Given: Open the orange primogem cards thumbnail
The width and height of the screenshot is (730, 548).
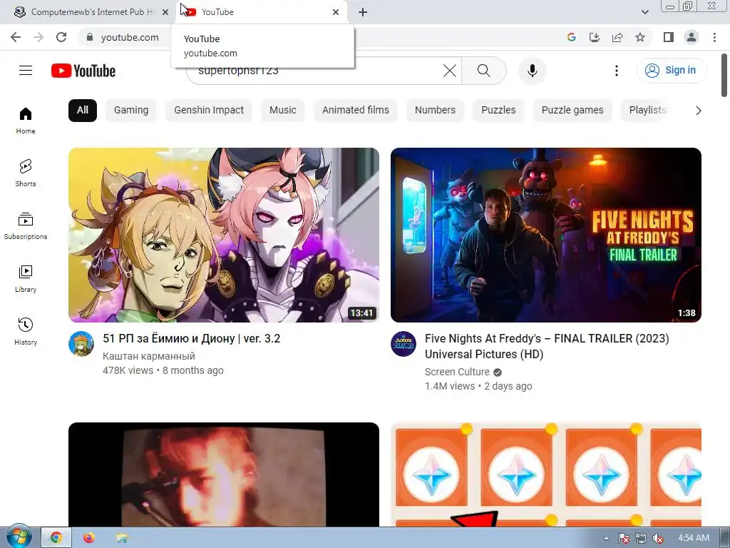Looking at the screenshot, I should 545,475.
